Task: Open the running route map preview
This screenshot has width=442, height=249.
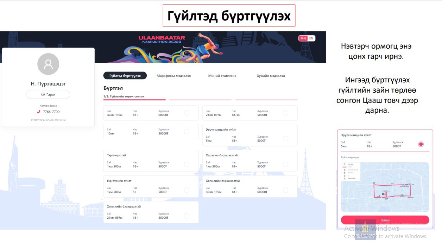Action: [385, 187]
